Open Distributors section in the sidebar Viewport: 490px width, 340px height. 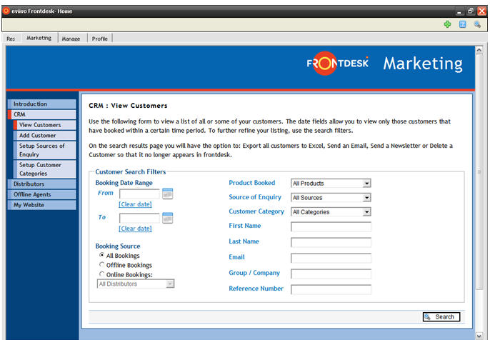coord(29,184)
